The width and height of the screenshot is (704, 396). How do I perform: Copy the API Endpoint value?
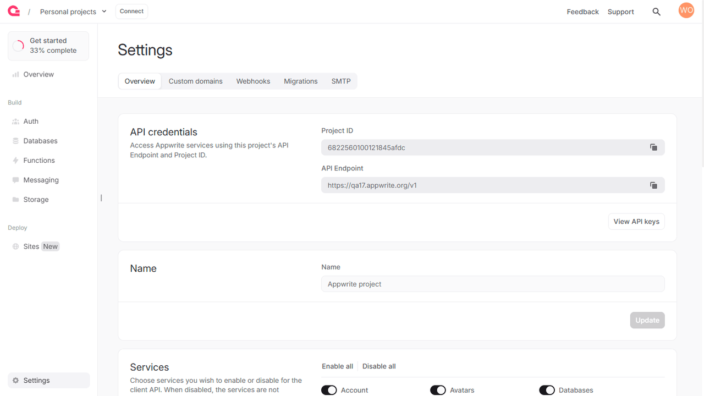click(653, 185)
